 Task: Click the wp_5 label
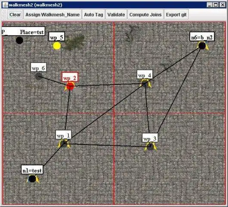[57, 36]
